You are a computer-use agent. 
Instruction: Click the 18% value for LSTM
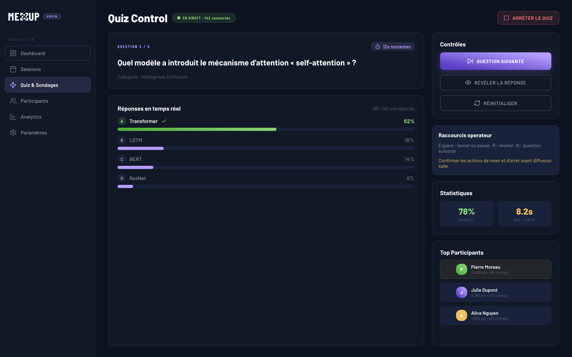(410, 140)
